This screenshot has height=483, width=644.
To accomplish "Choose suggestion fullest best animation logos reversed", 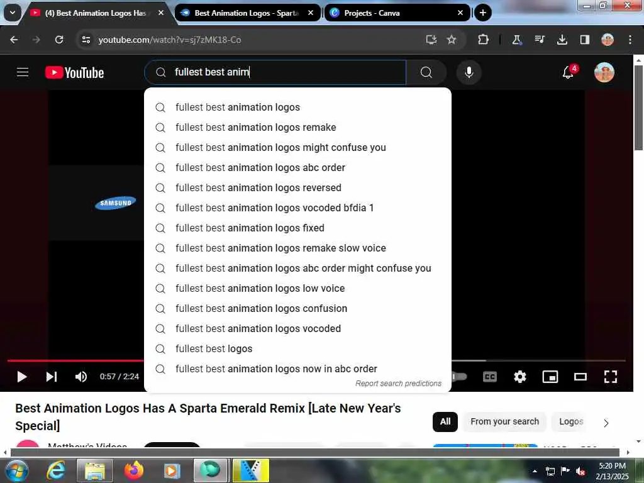I will tap(297, 187).
